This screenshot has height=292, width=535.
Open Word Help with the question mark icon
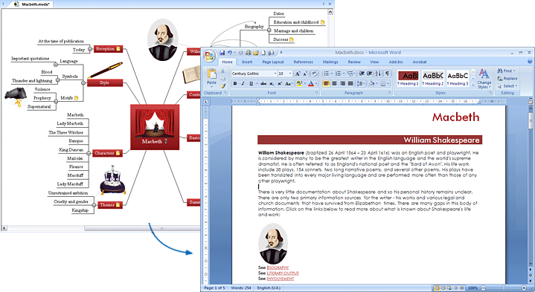tap(530, 62)
